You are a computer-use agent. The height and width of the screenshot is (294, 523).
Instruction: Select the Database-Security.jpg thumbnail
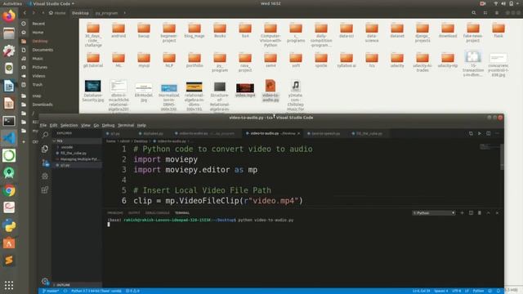pos(92,86)
